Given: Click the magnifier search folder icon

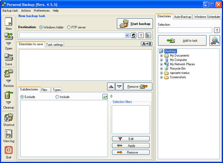Looking at the screenshot, I should pyautogui.click(x=215, y=41).
